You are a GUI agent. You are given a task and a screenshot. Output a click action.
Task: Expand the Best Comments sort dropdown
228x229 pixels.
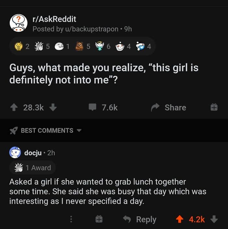pyautogui.click(x=78, y=131)
